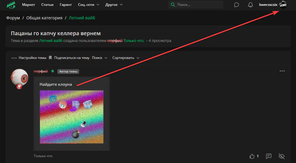The height and width of the screenshot is (163, 296).
Task: Open the Маркет section
Action: point(28,5)
